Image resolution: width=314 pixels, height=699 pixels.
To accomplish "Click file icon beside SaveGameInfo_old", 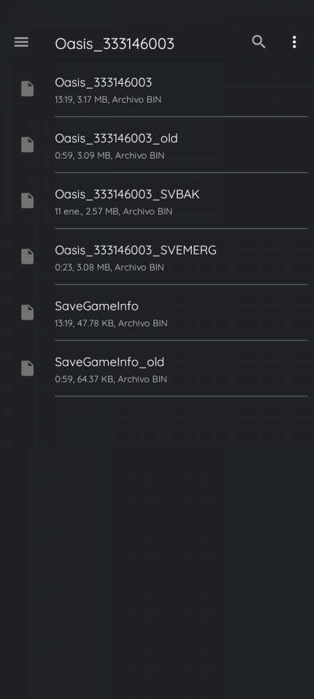I will (28, 368).
